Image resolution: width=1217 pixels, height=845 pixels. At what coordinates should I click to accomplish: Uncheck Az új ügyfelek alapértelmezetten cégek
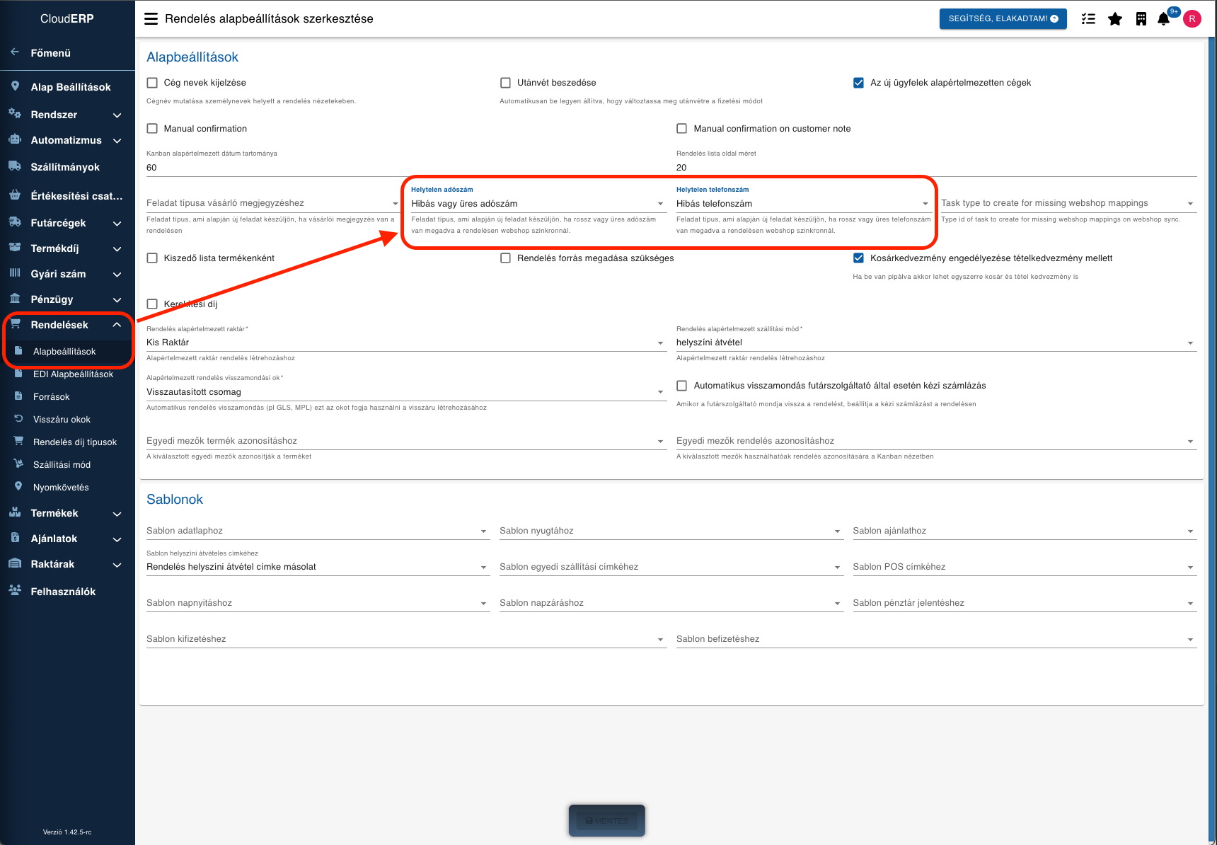coord(858,83)
